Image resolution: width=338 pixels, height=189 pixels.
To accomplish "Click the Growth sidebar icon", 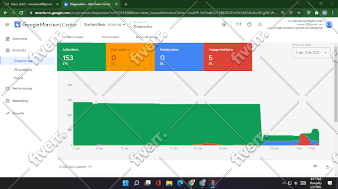I will [7, 113].
